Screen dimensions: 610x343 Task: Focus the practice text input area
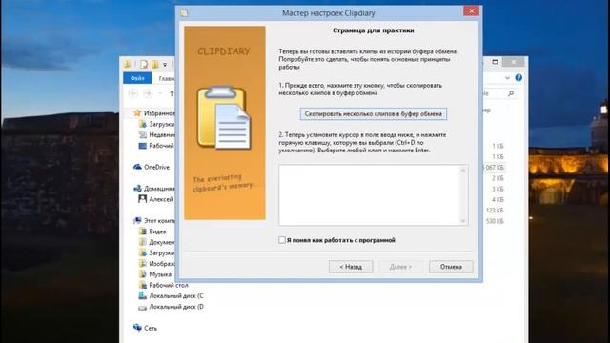coord(369,194)
